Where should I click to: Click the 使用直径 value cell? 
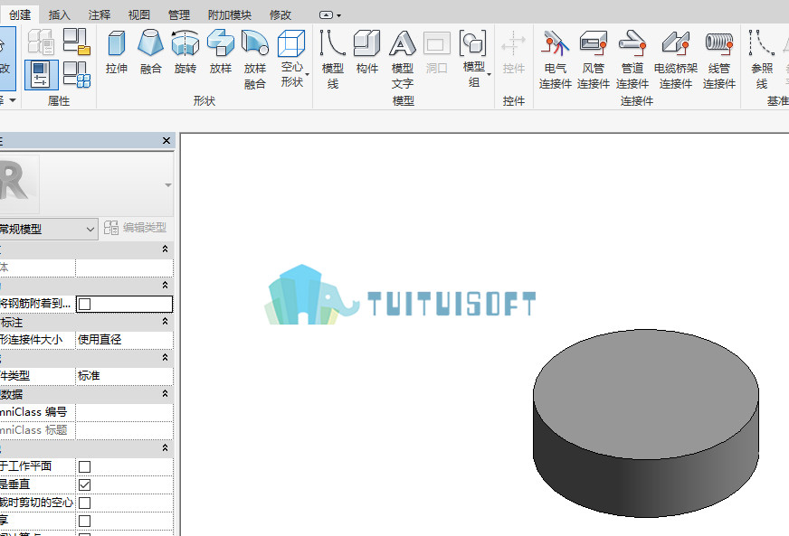click(124, 340)
